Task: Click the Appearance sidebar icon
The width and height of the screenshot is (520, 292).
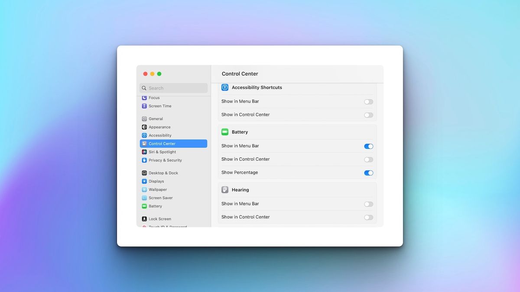Action: pos(144,127)
